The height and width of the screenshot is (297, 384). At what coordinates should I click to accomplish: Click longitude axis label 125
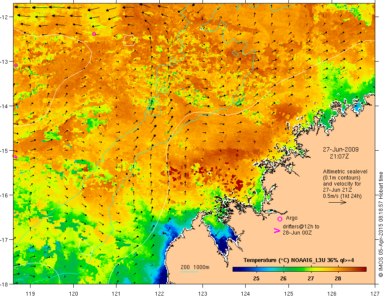289,294
